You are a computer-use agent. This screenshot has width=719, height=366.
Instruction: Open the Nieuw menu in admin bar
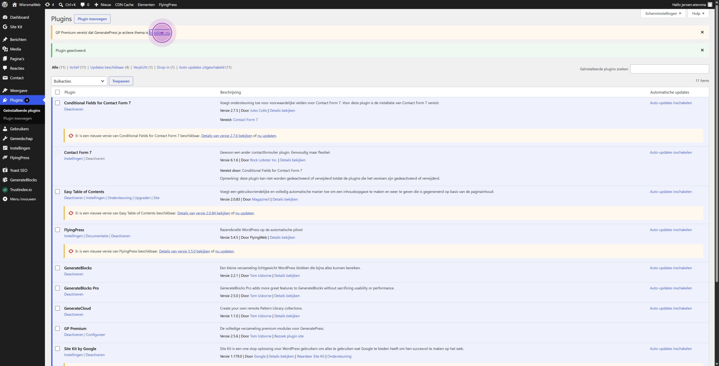[x=103, y=4]
